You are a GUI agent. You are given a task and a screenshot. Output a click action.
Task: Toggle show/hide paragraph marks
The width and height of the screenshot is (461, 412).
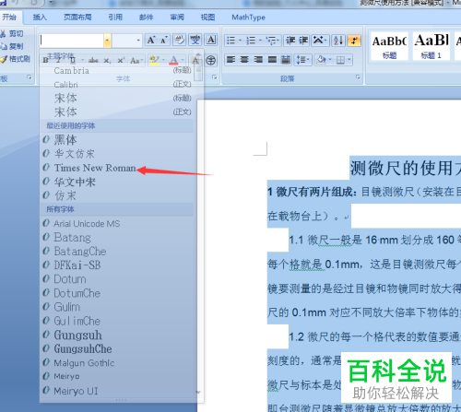(x=354, y=41)
